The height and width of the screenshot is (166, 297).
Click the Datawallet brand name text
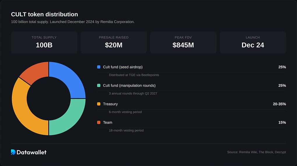click(31, 152)
